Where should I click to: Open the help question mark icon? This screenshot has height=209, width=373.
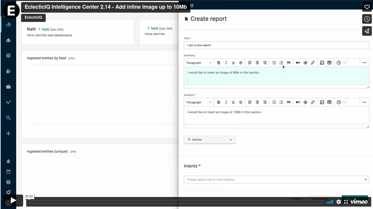(8, 182)
